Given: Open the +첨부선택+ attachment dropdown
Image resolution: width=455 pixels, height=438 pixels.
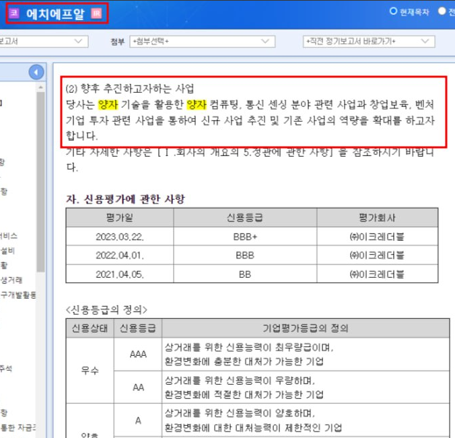Looking at the screenshot, I should point(202,41).
